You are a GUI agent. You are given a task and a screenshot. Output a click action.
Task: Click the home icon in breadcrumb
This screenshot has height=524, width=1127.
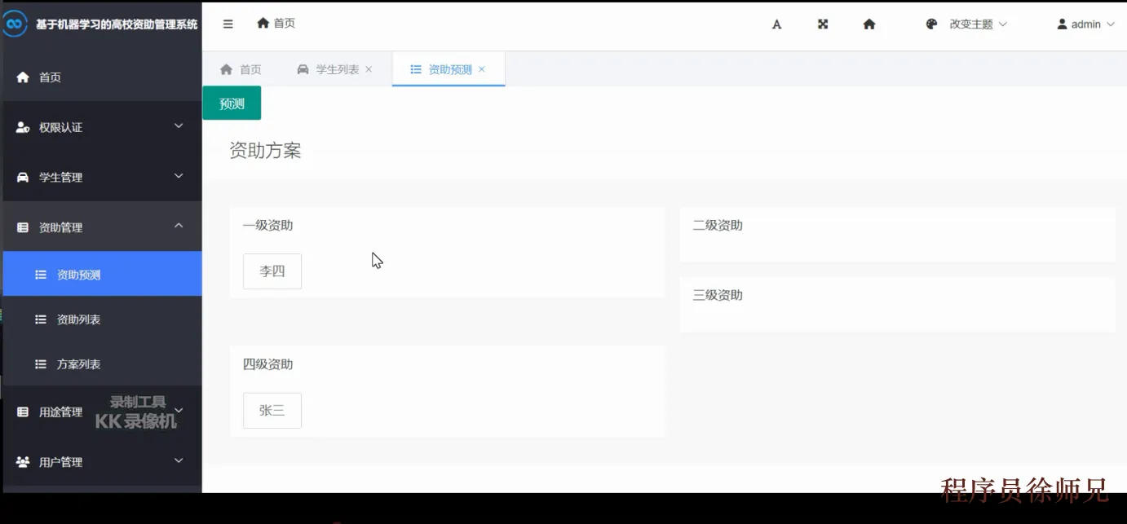point(263,23)
